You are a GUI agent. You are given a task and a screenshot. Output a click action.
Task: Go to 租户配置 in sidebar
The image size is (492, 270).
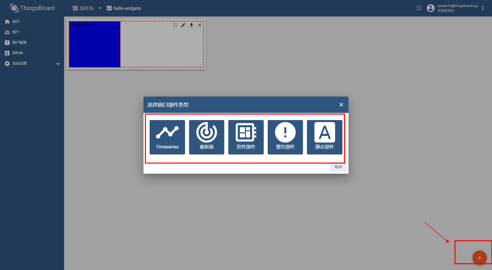point(32,42)
